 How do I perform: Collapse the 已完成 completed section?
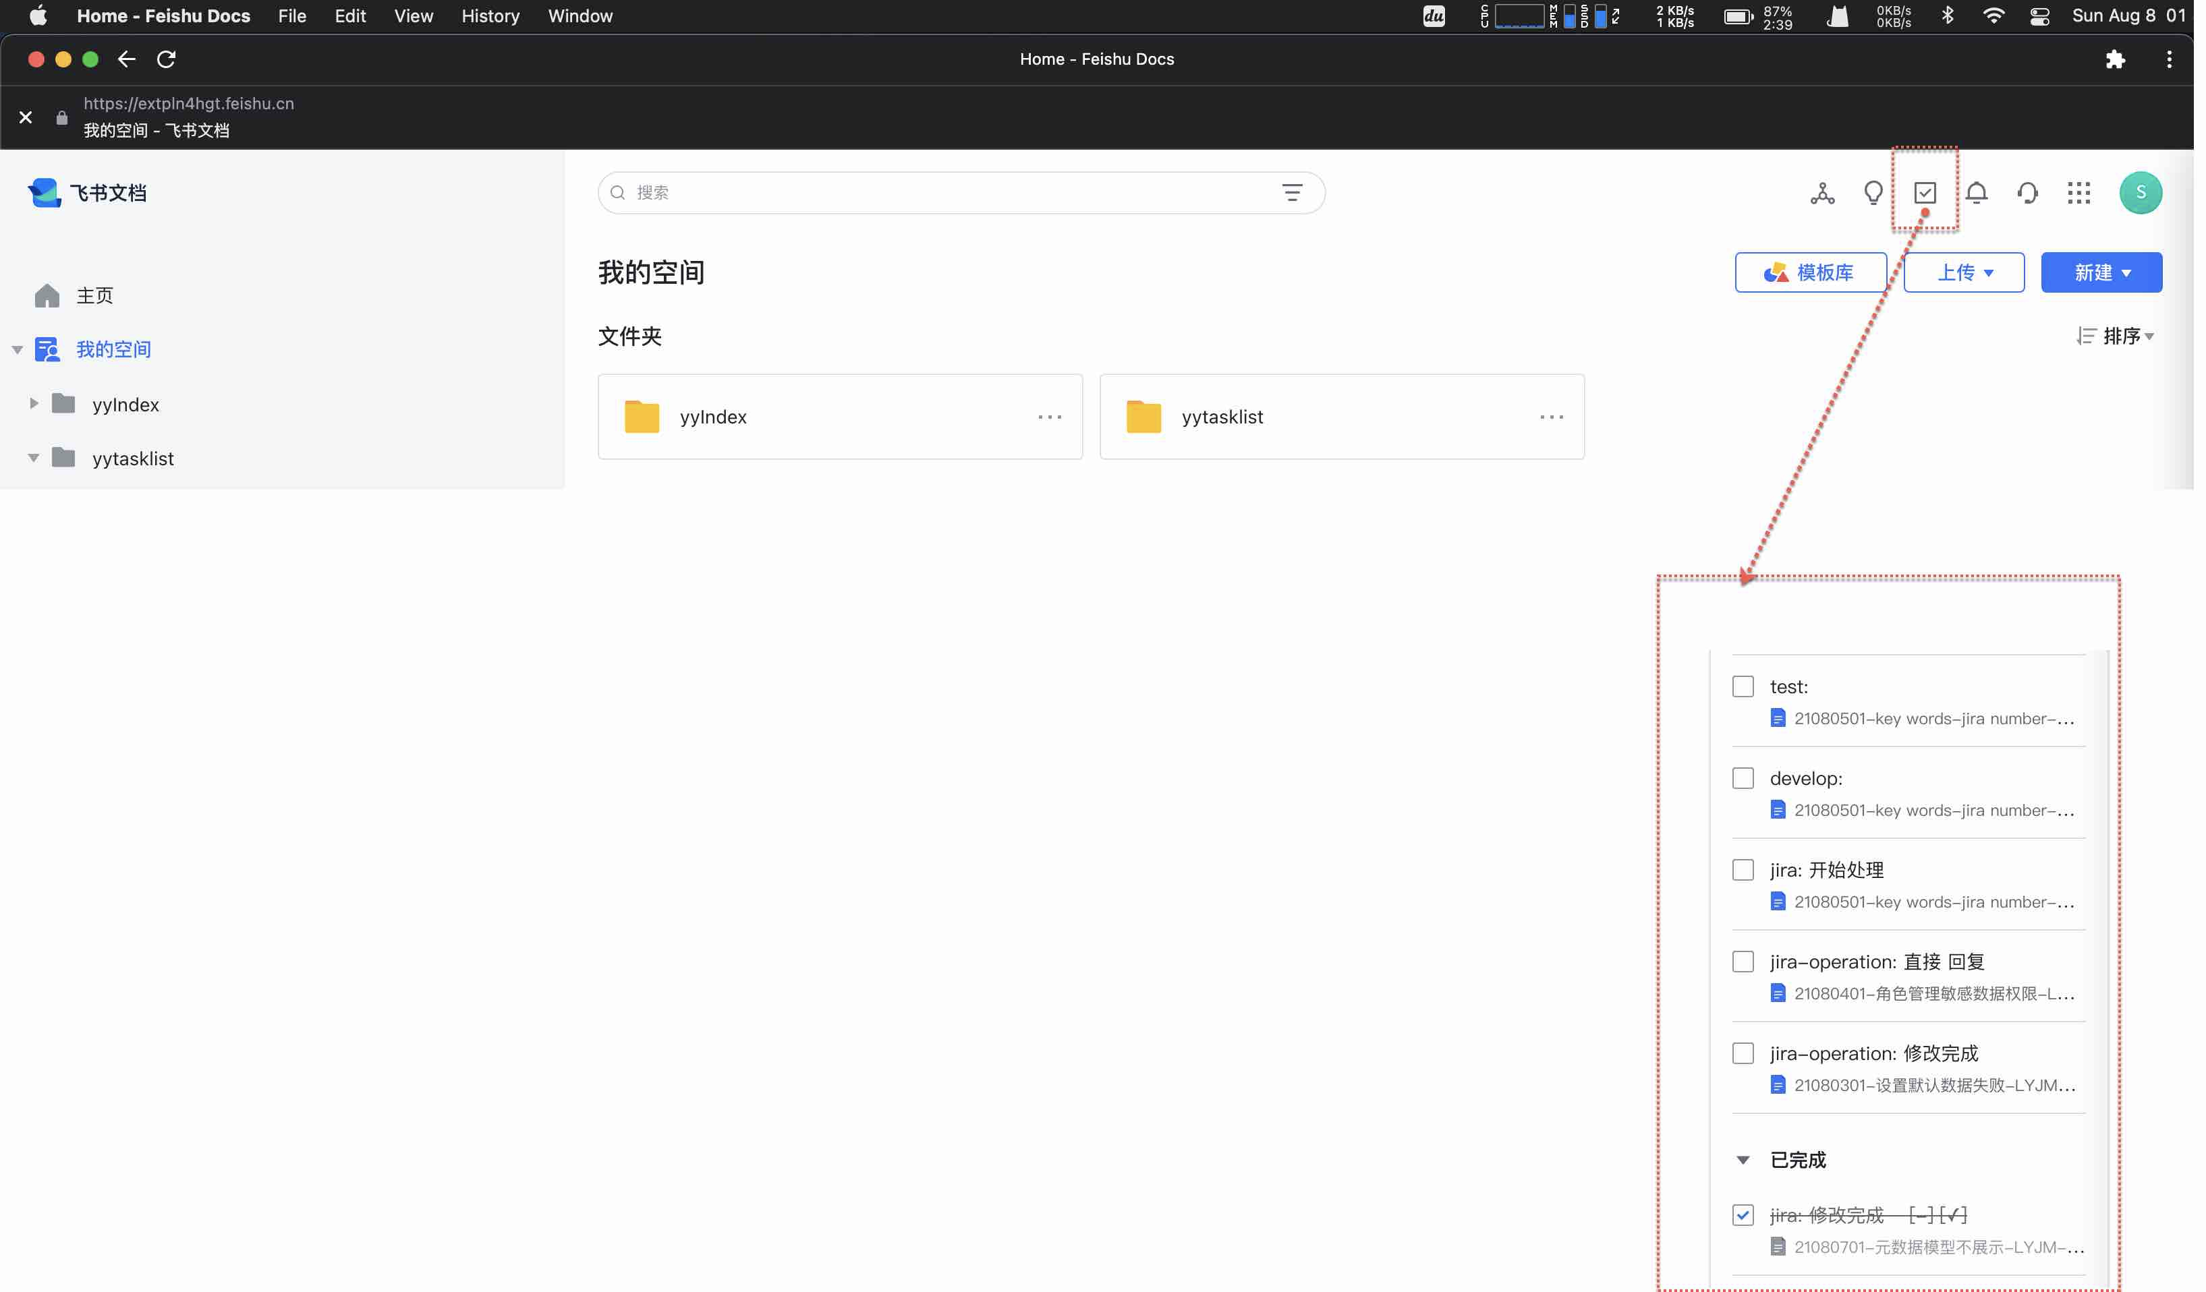coord(1743,1160)
